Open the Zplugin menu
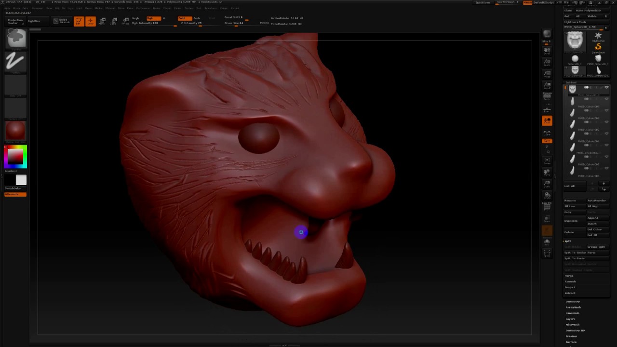This screenshot has width=617, height=347. pos(224,8)
